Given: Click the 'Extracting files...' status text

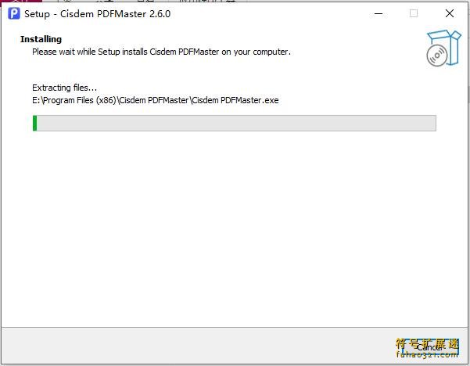Looking at the screenshot, I should [64, 88].
